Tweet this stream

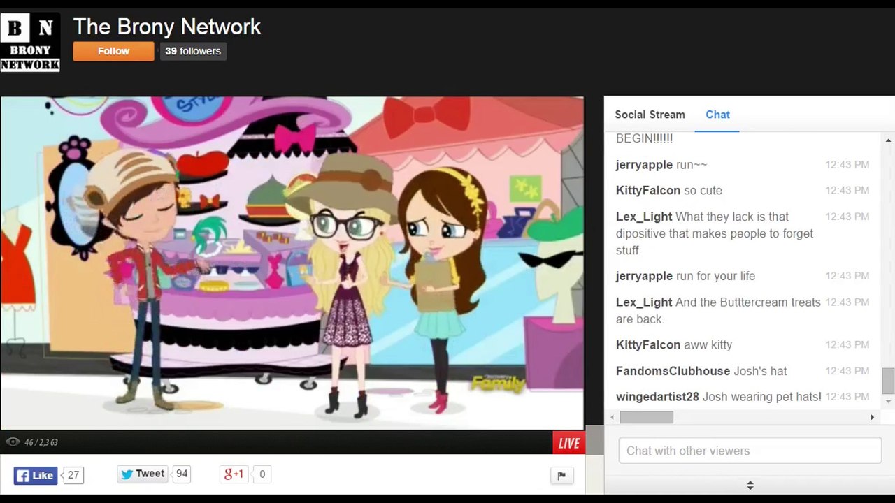tap(143, 474)
